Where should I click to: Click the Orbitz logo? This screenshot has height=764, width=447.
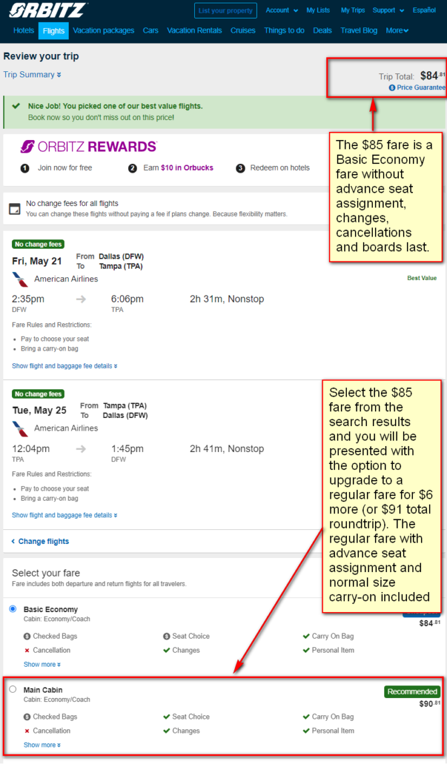click(x=48, y=10)
